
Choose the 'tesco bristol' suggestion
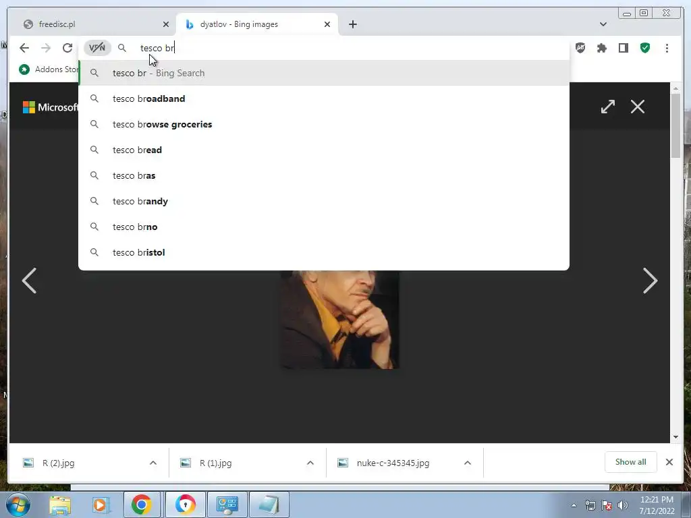click(324, 252)
